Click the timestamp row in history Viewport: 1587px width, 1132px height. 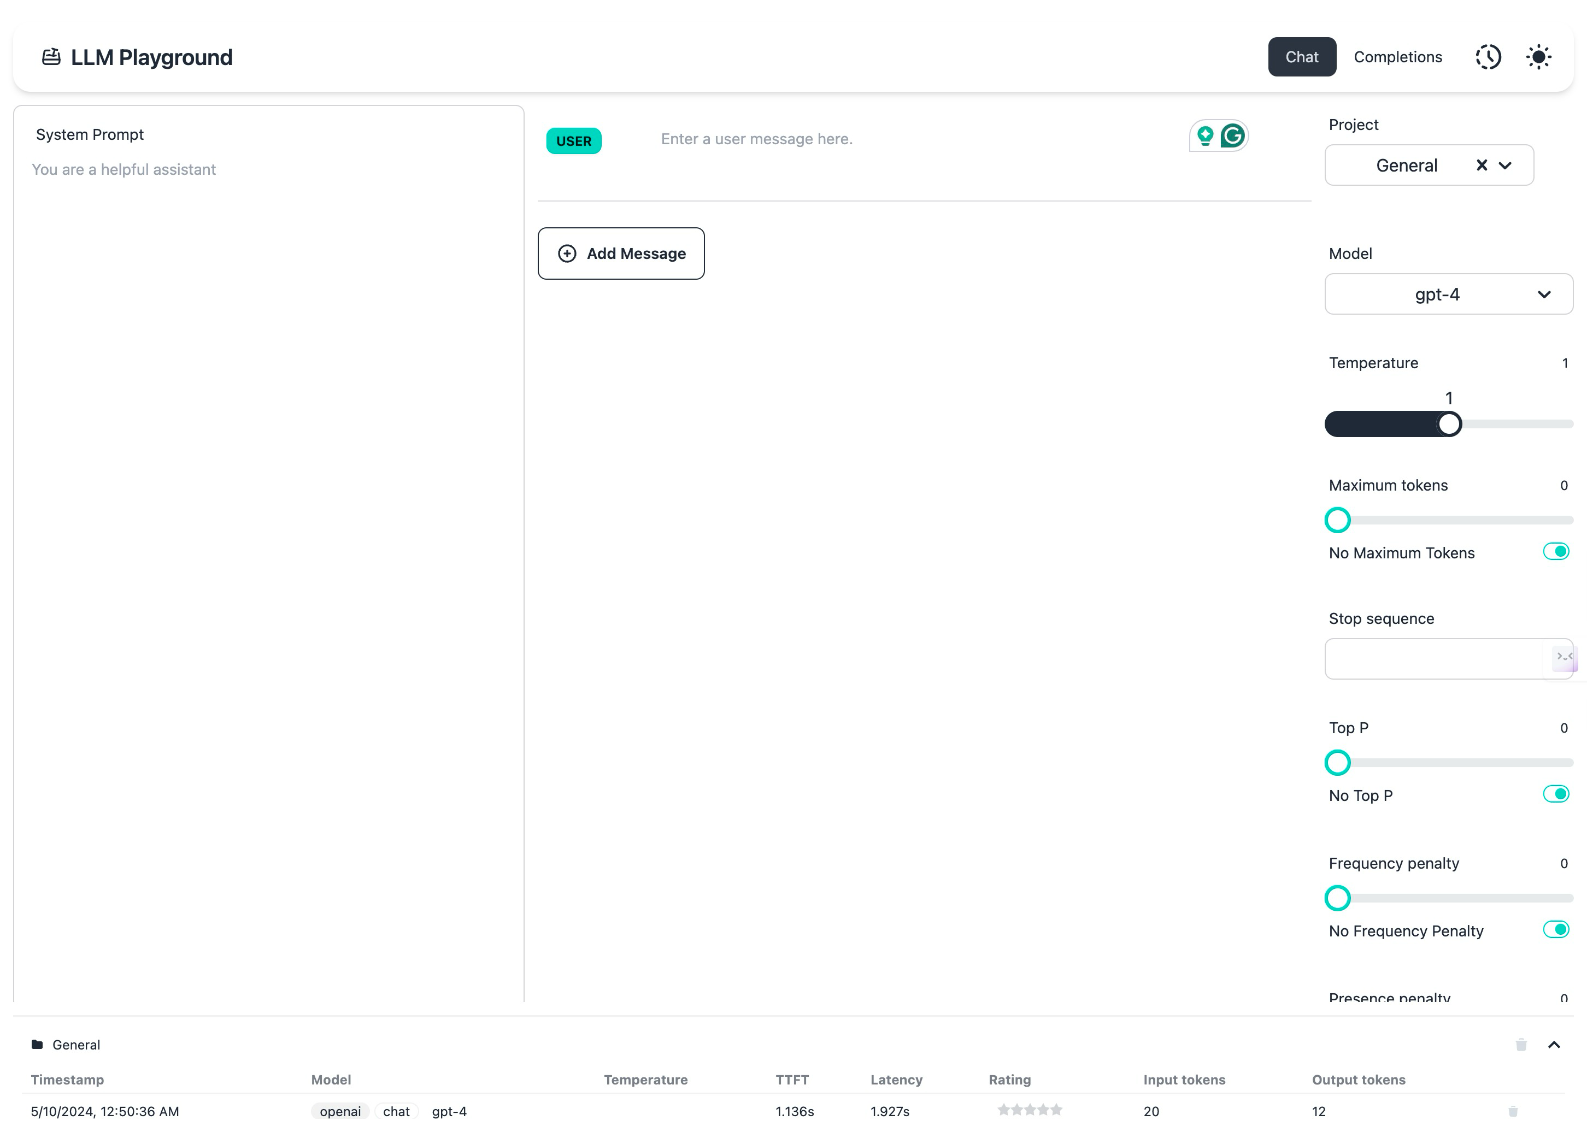pos(104,1111)
